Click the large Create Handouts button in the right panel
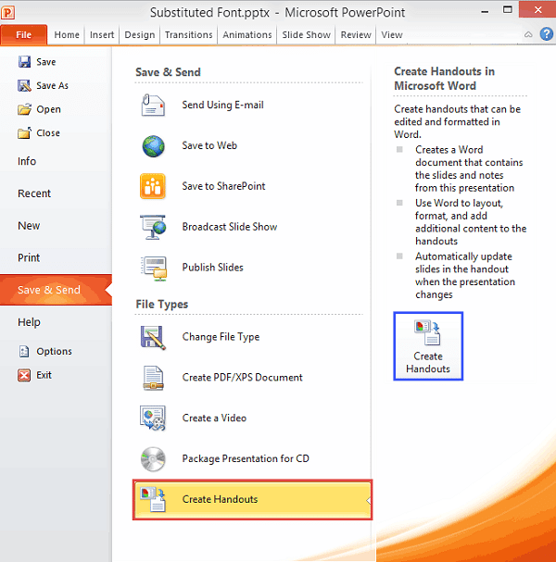The height and width of the screenshot is (562, 556). tap(428, 346)
